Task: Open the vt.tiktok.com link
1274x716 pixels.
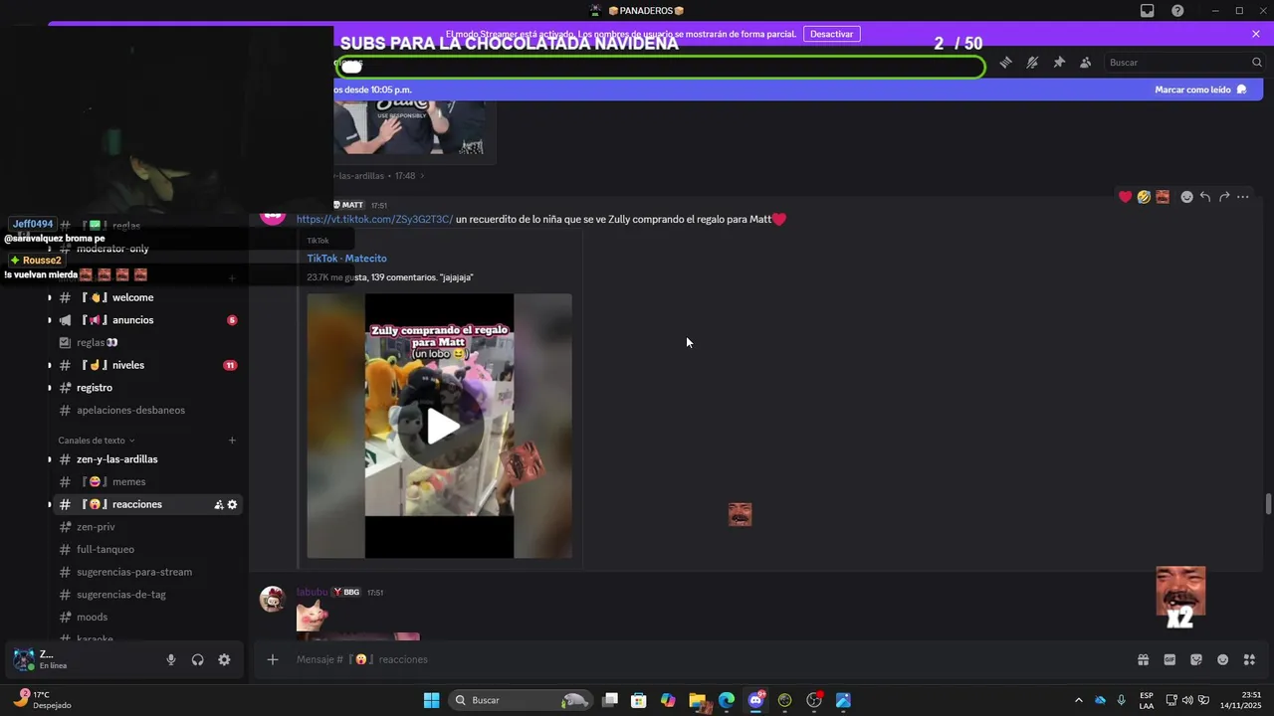Action: click(374, 219)
